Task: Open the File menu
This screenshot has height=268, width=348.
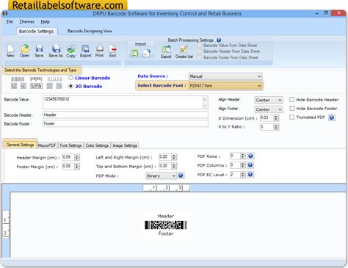Action: pos(10,22)
